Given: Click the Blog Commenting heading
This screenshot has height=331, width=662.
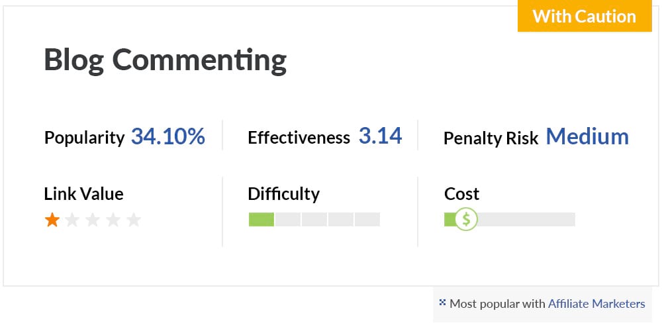Looking at the screenshot, I should [x=165, y=61].
